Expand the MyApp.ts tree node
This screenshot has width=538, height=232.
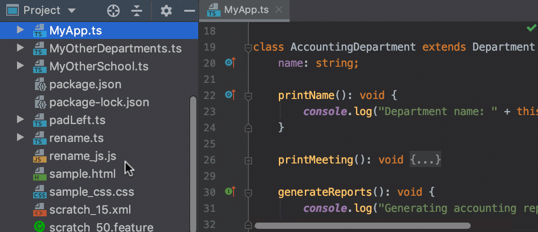tap(20, 30)
